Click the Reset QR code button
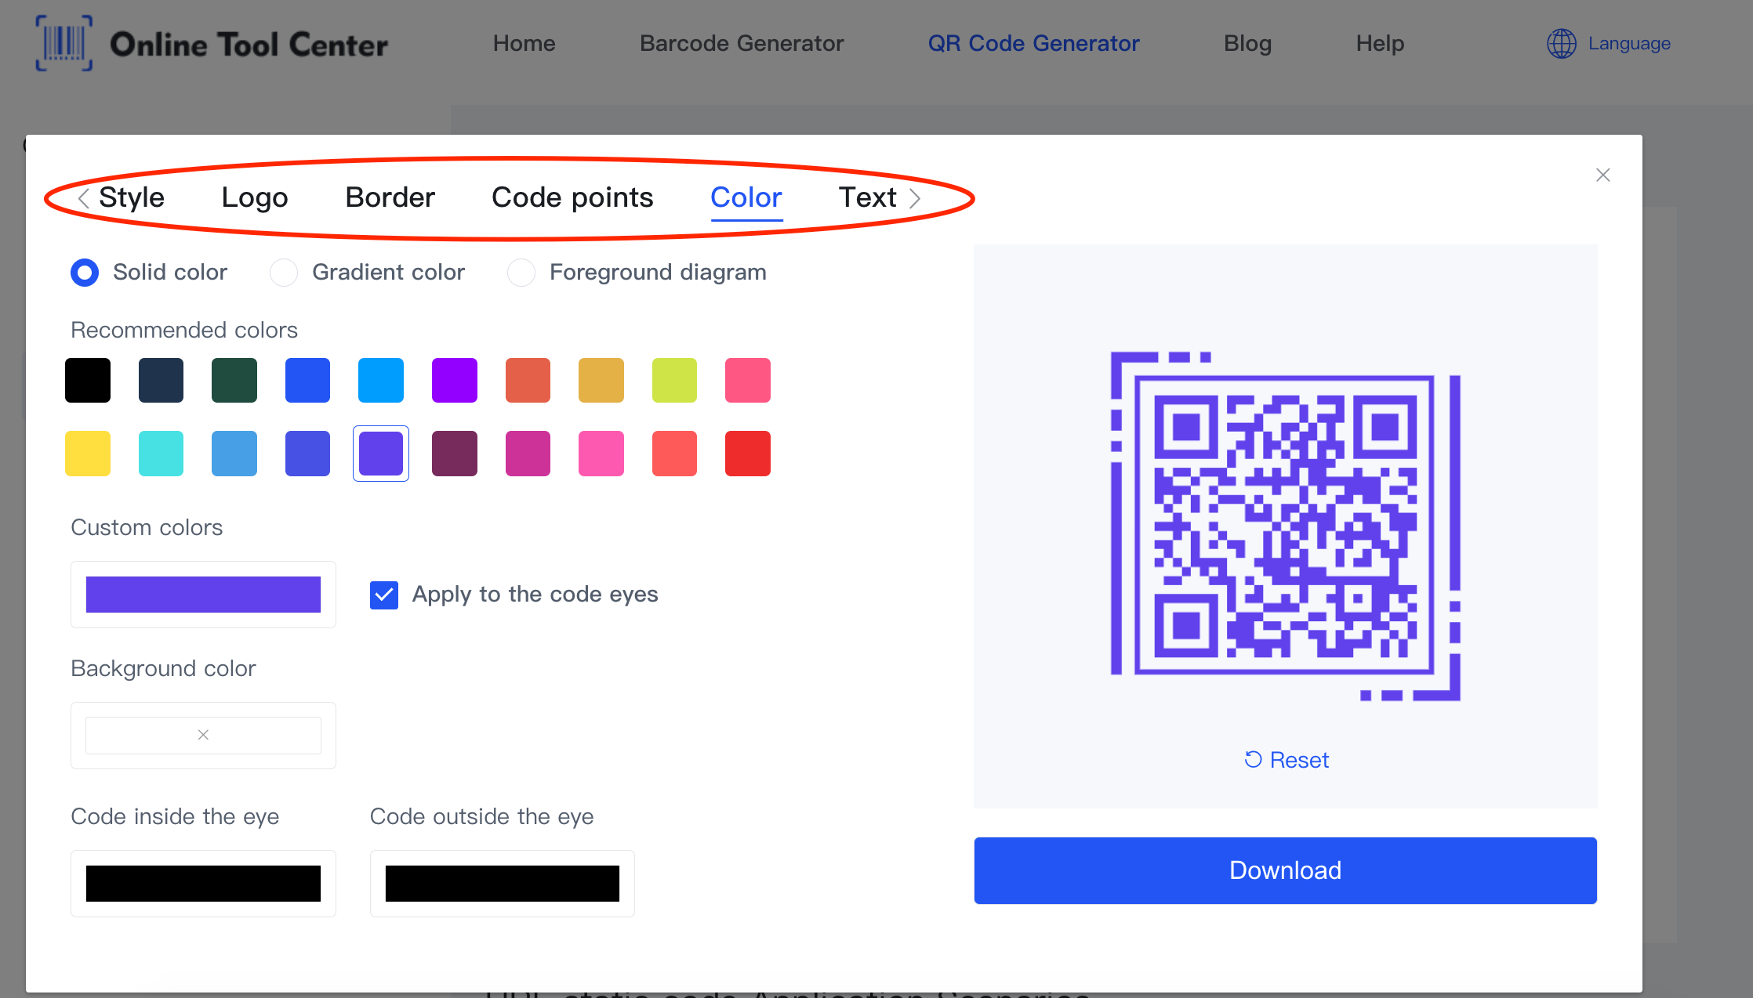Viewport: 1753px width, 998px height. (1286, 759)
